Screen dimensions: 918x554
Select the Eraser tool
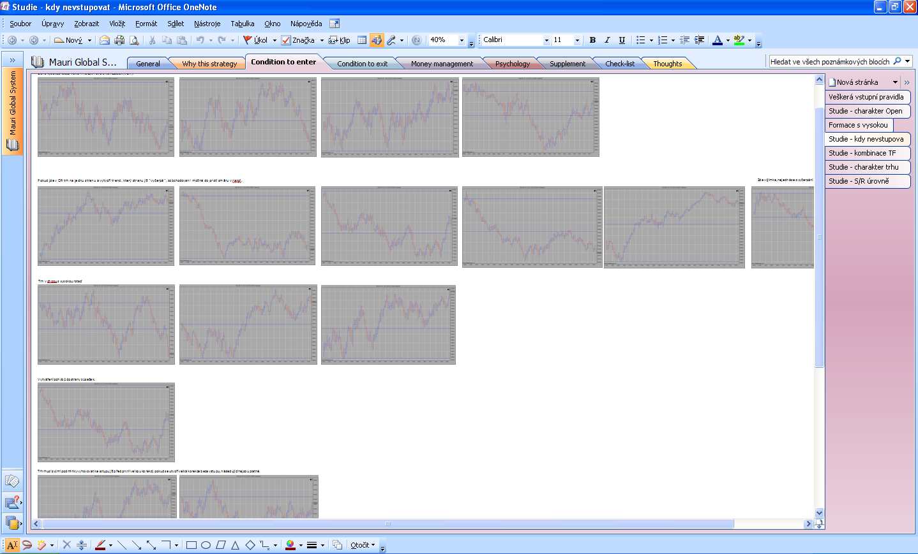41,545
